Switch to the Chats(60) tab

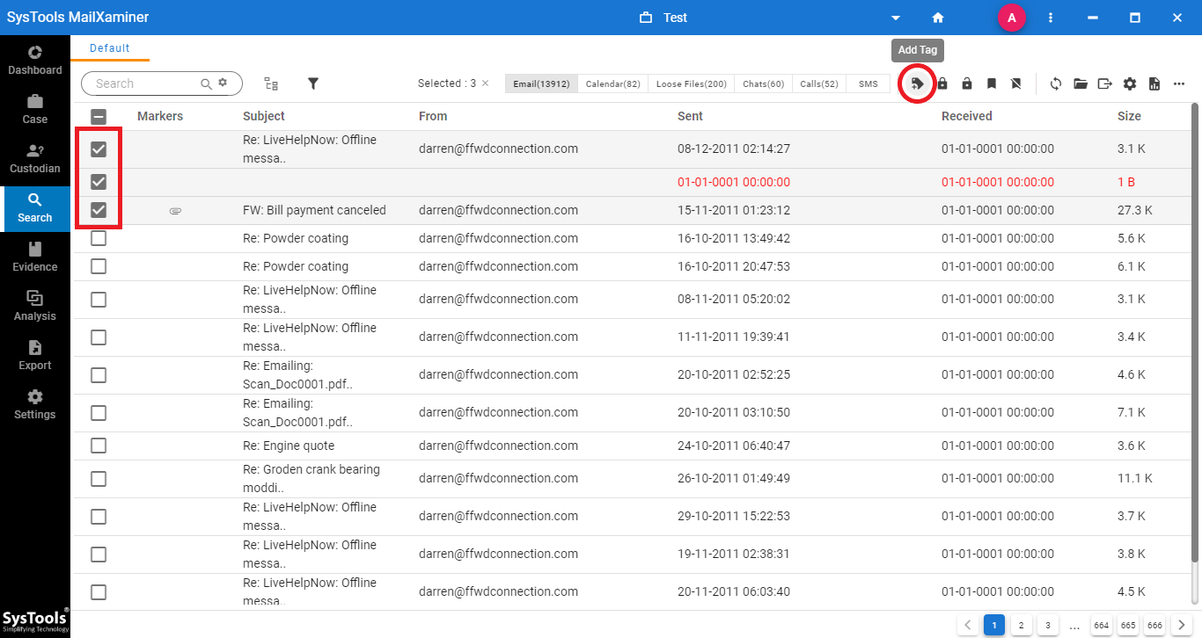pos(763,83)
